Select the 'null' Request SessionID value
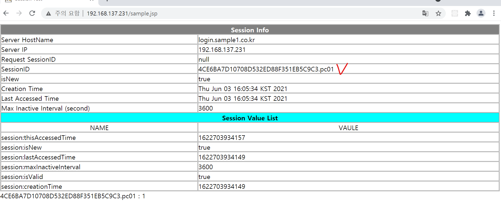This screenshot has height=201, width=501. 204,59
